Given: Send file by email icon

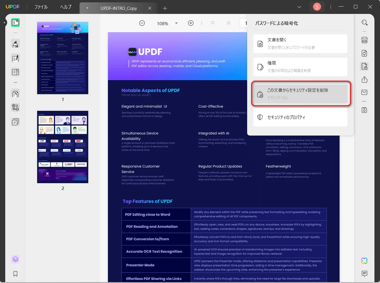Looking at the screenshot, I should pos(364,92).
